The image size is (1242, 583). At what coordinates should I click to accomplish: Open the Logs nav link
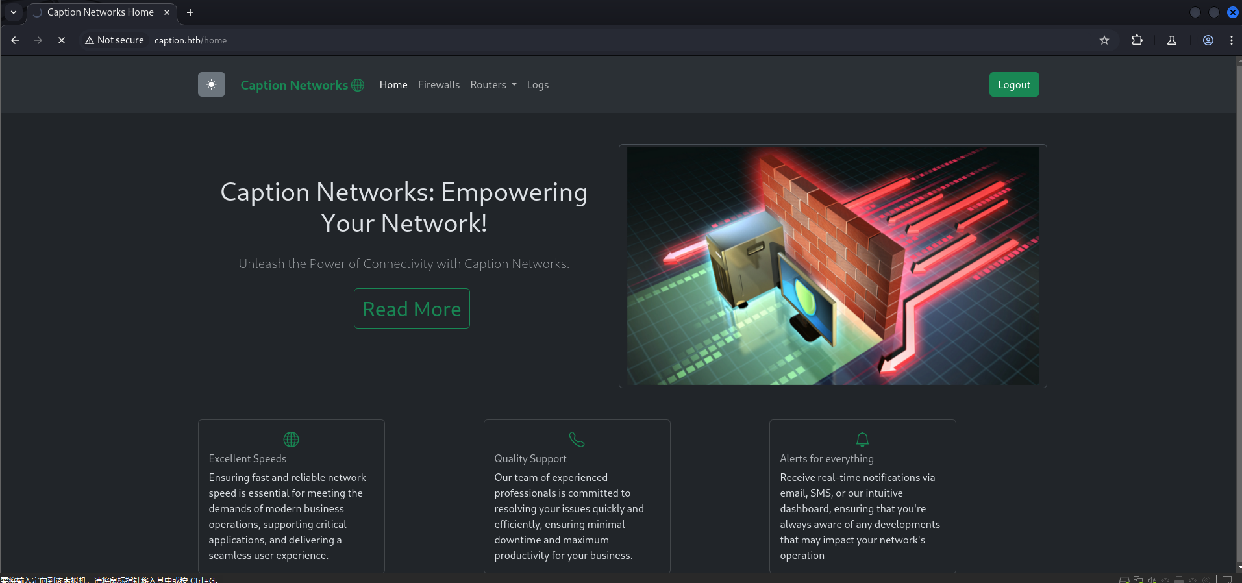(x=537, y=85)
